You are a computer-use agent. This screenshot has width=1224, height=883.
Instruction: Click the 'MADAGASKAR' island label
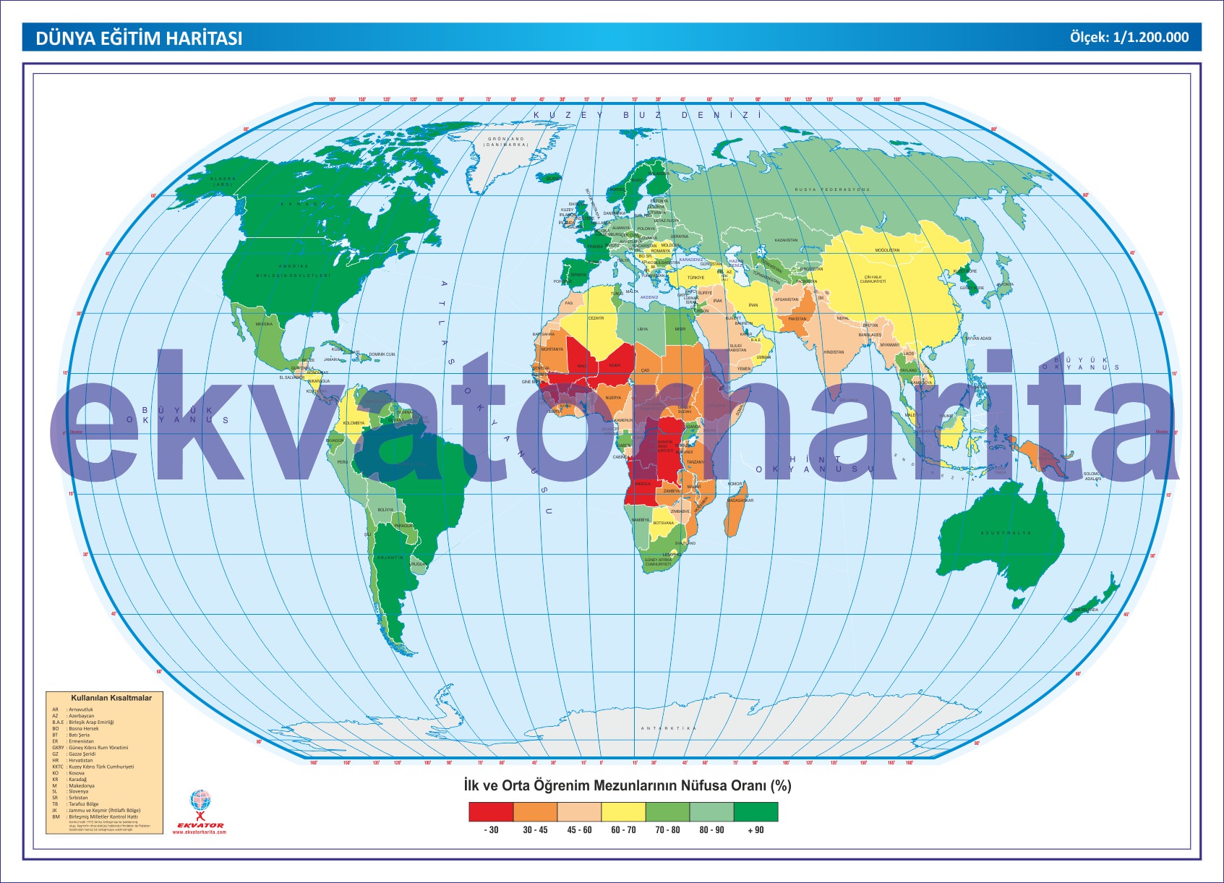tap(740, 500)
